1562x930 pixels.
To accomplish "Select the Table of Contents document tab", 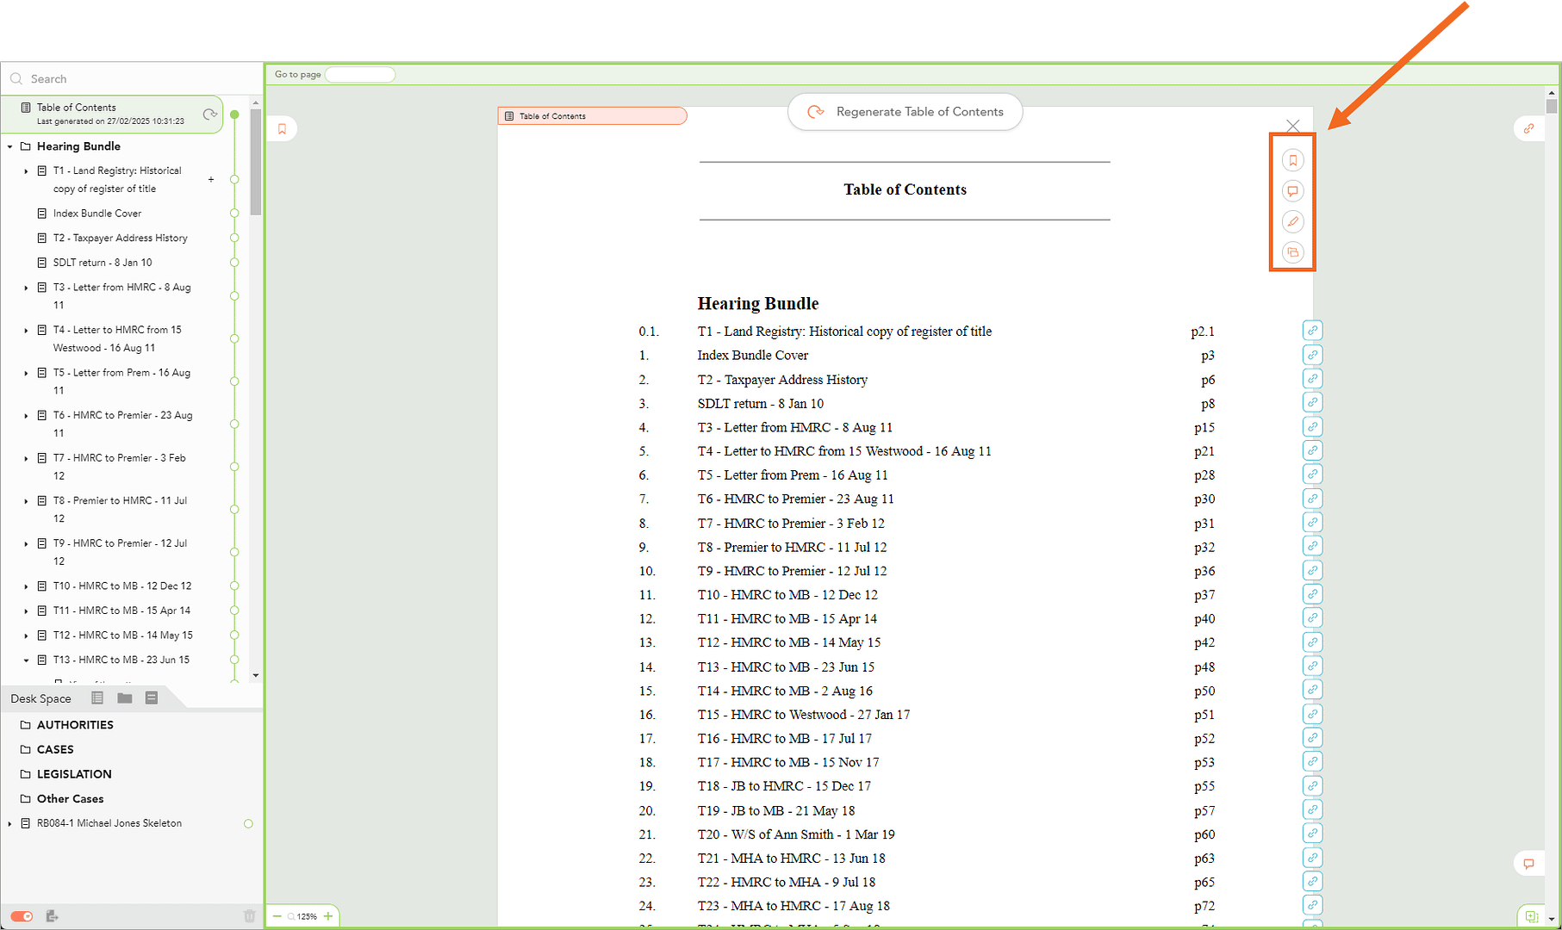I will pyautogui.click(x=592, y=116).
